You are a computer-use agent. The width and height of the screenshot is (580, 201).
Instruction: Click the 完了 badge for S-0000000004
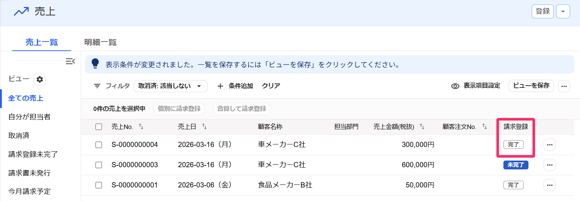point(513,145)
